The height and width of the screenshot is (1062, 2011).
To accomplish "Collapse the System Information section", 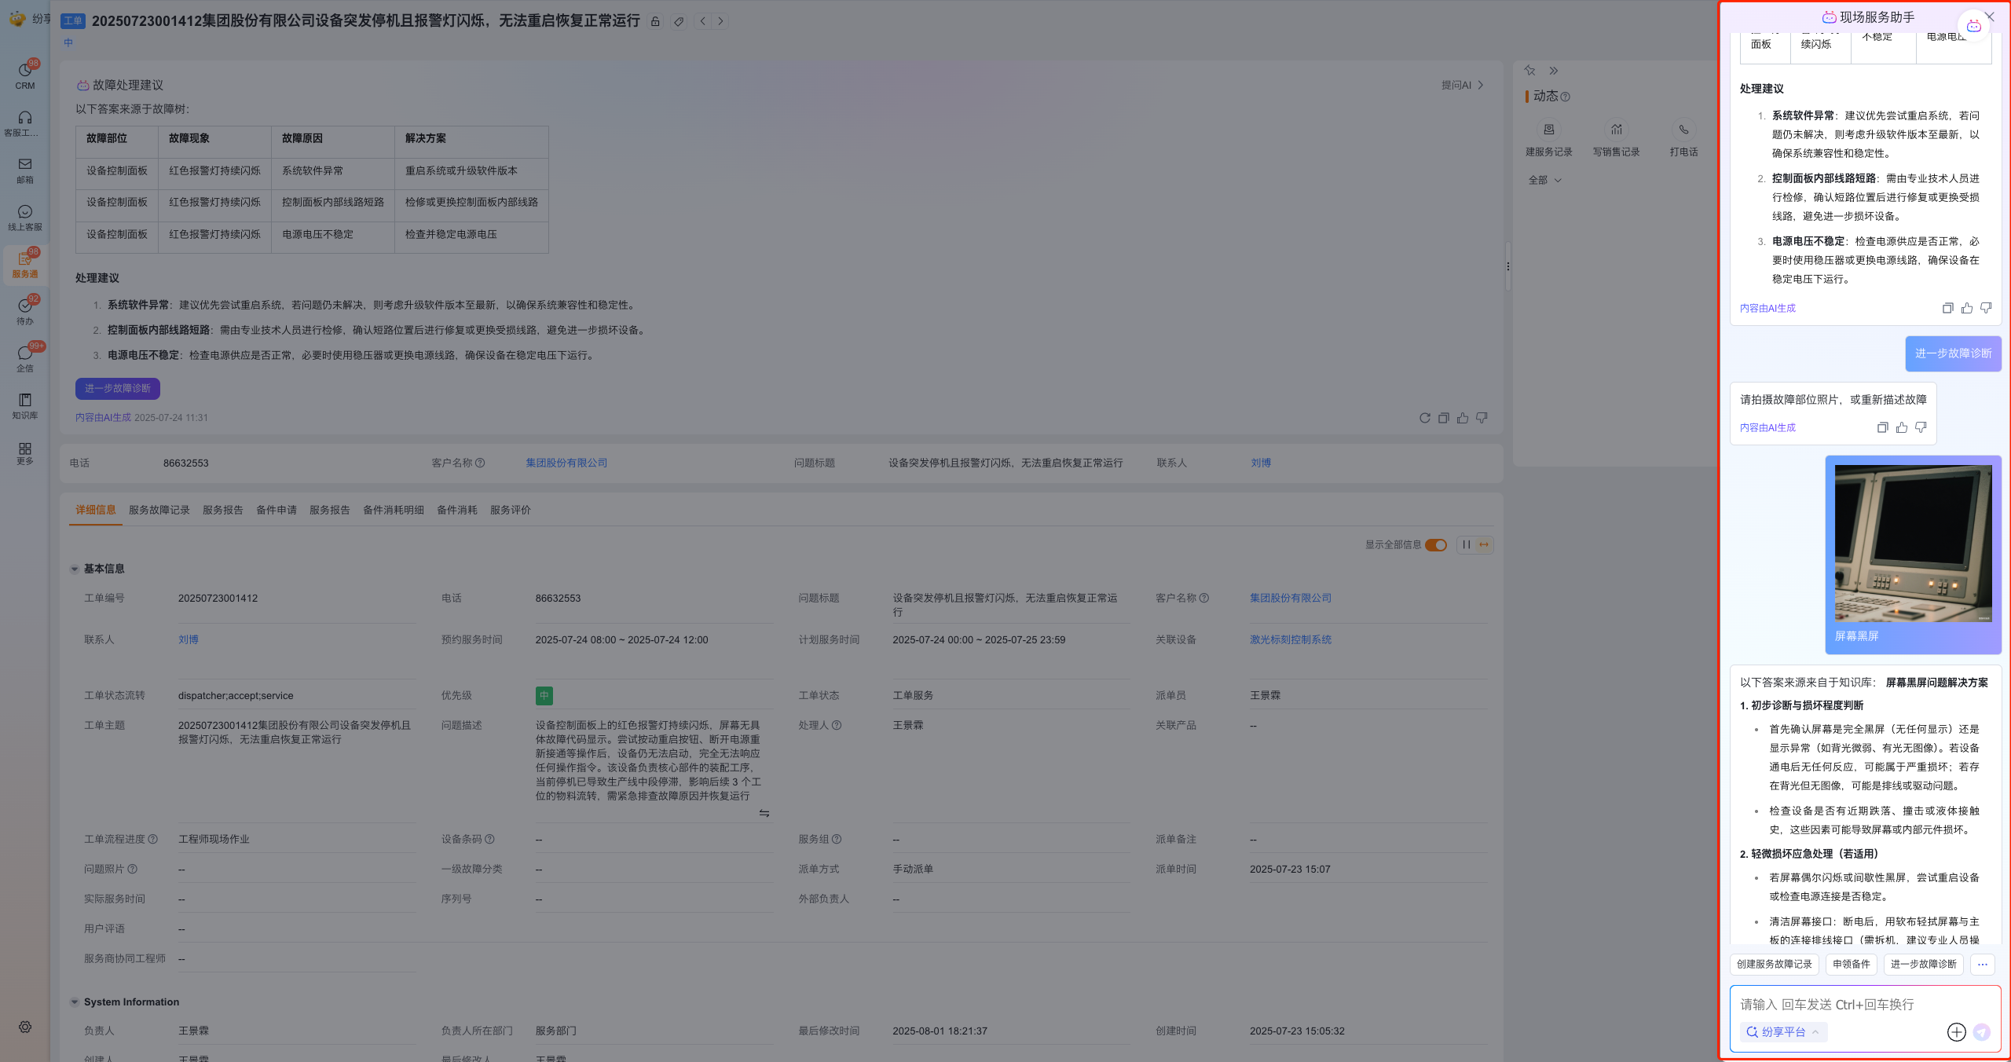I will (75, 1002).
